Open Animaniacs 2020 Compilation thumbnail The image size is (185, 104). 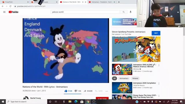click(122, 88)
